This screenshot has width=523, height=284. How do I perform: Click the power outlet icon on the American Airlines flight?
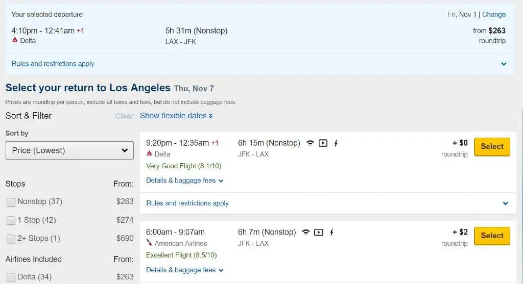pyautogui.click(x=331, y=233)
